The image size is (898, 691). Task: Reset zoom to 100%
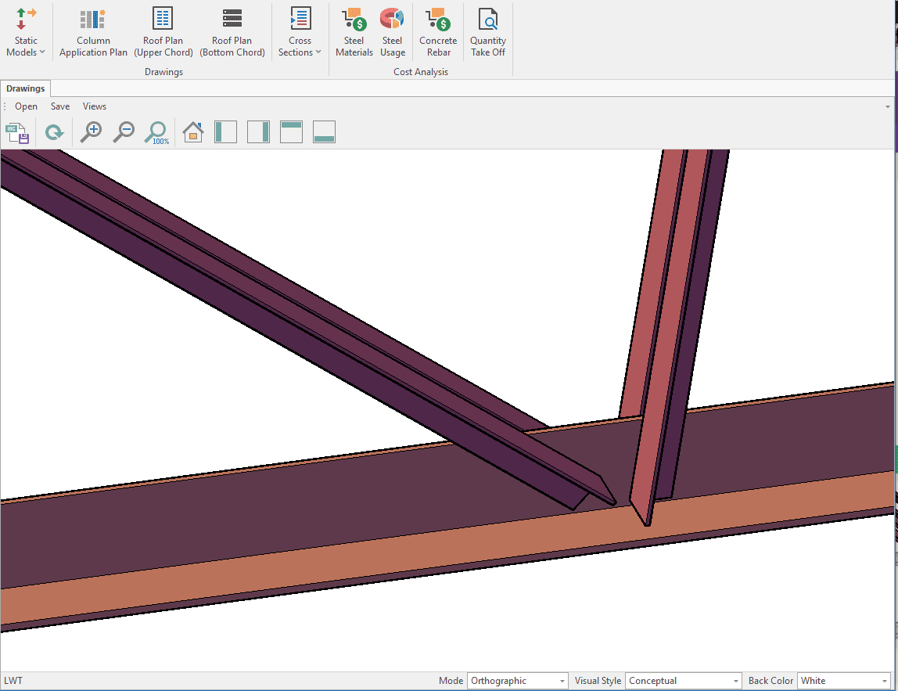[157, 132]
